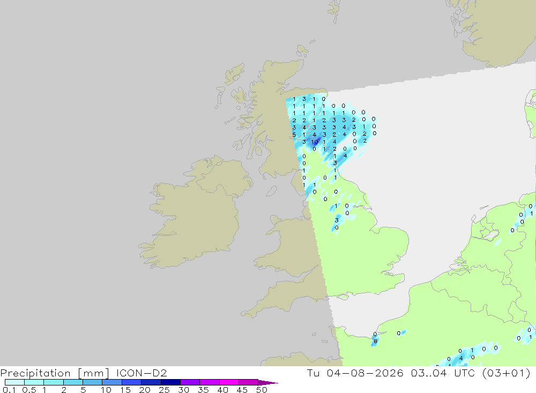This screenshot has height=393, width=536.
Task: Click the legend label '0.5'
Action: coord(29,390)
